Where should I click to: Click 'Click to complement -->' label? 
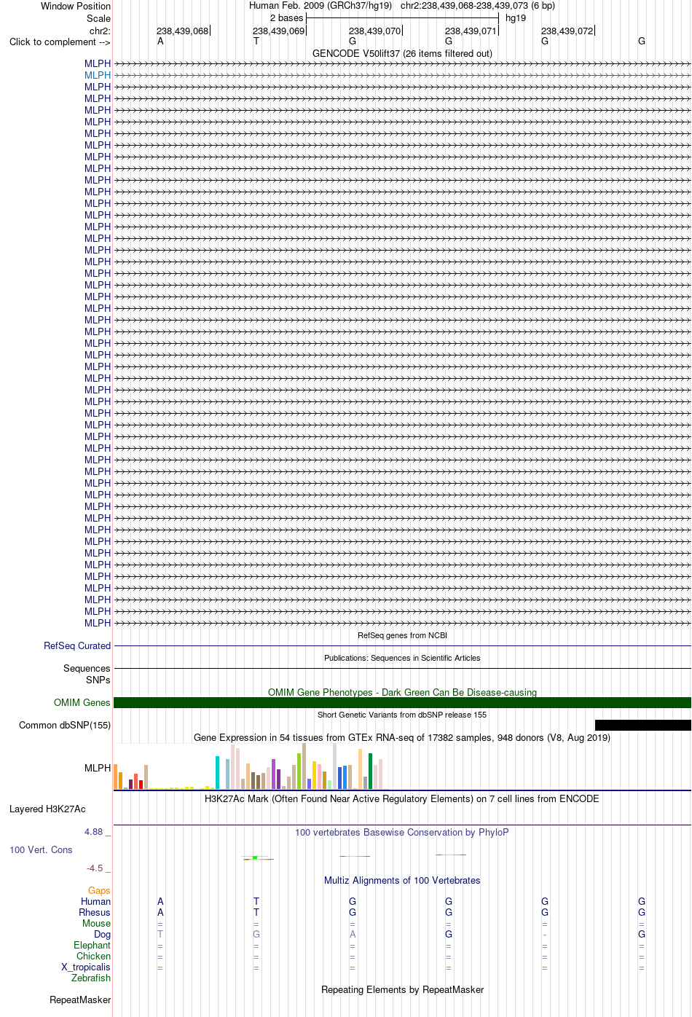60,42
